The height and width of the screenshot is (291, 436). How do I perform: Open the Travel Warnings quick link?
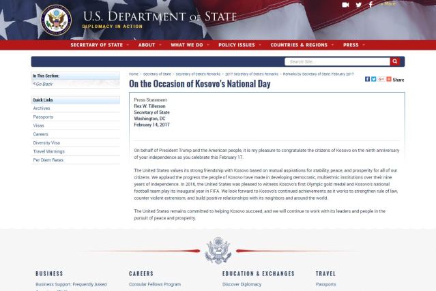tap(48, 151)
